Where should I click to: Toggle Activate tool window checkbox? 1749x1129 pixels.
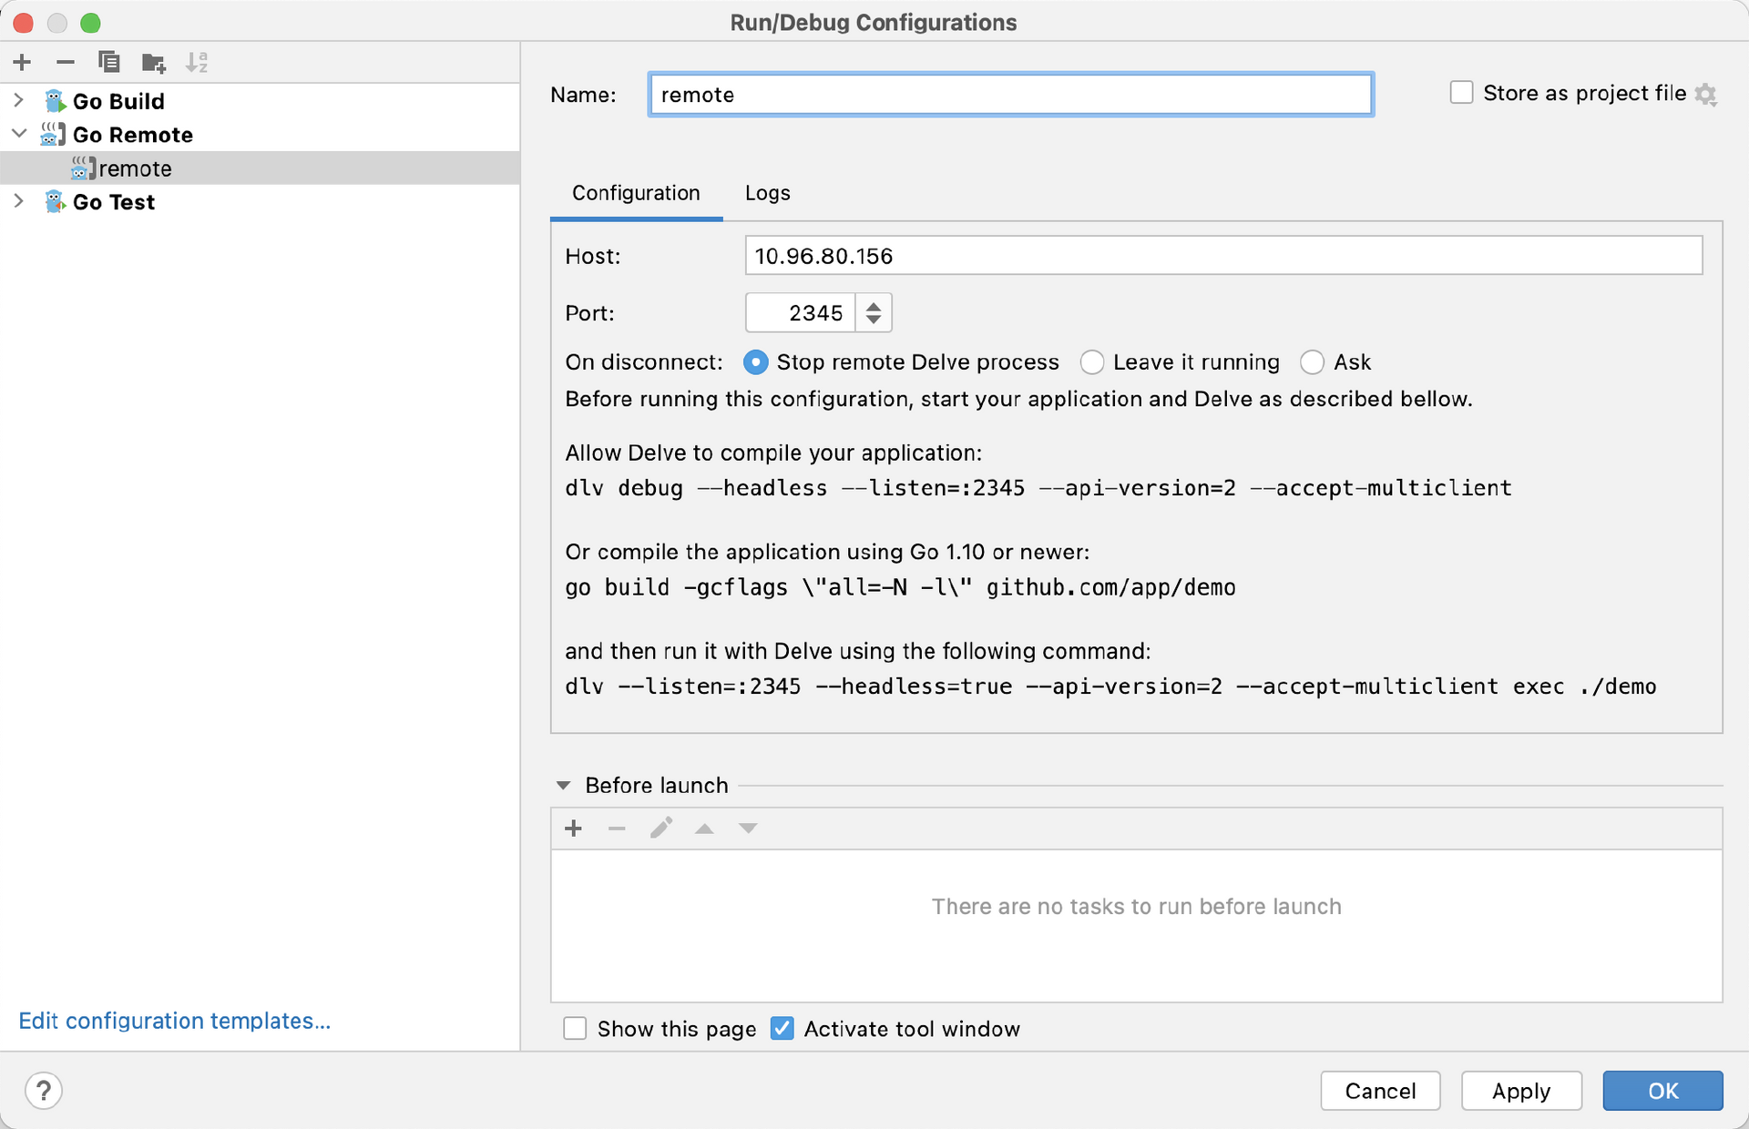(x=782, y=1029)
